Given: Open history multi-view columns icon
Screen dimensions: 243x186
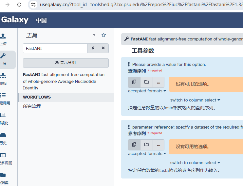Looking at the screenshot, I should (3, 155).
